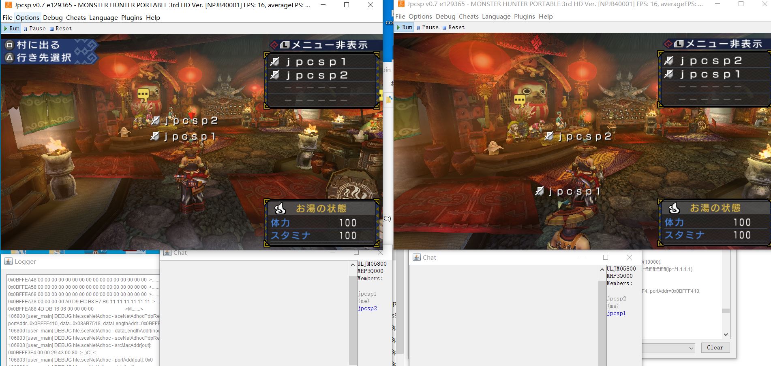This screenshot has width=771, height=366.
Task: Click the Java icon of the right Chat window
Action: tap(416, 257)
